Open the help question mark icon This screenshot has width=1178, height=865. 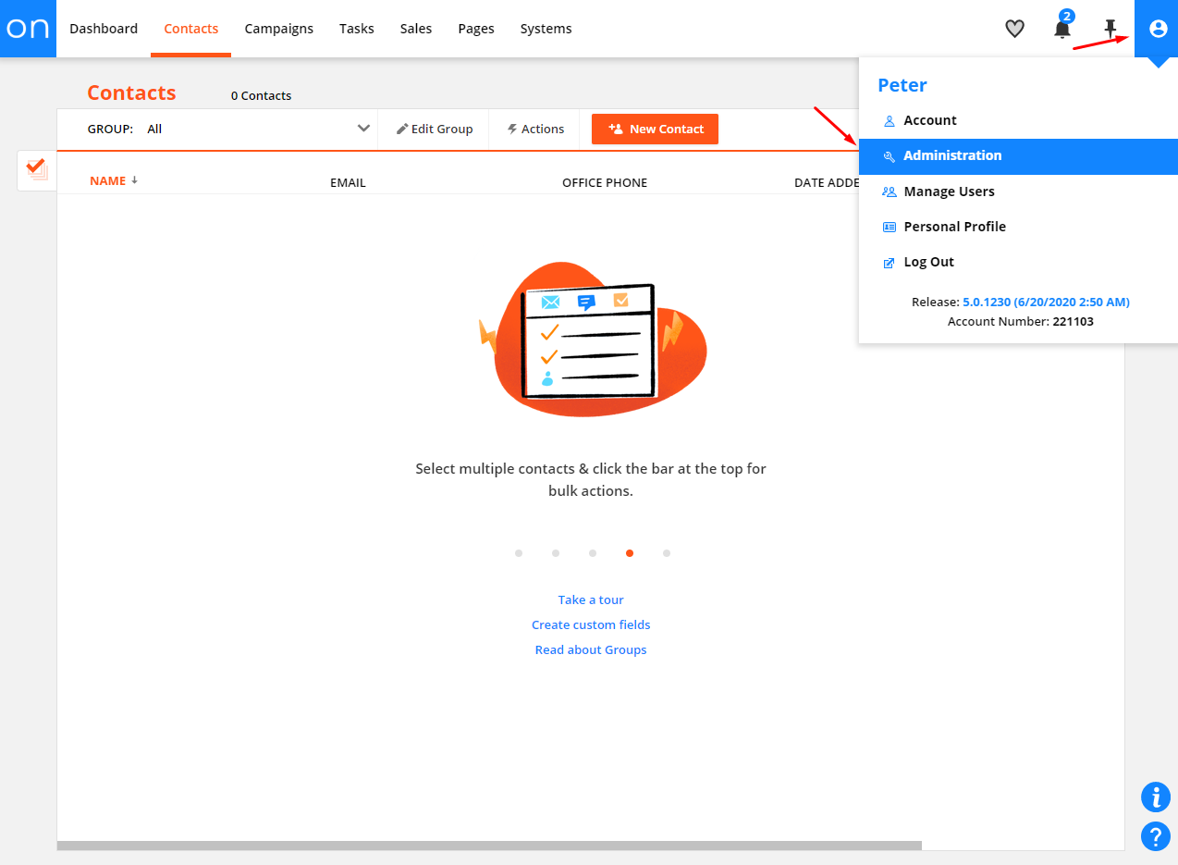[x=1156, y=836]
